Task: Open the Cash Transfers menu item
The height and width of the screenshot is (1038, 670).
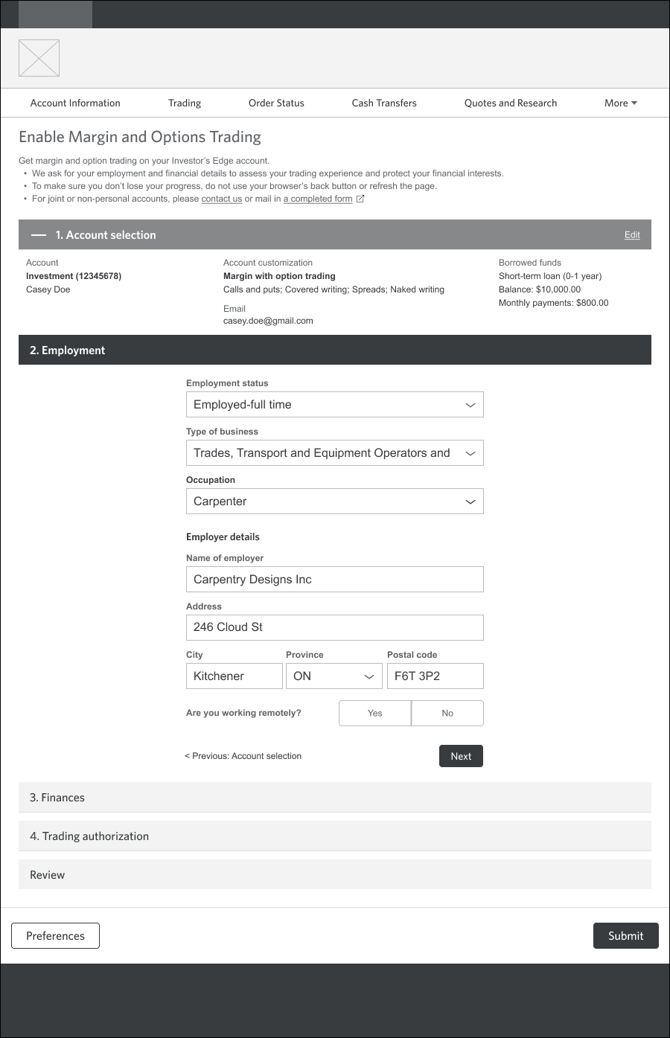Action: click(384, 103)
